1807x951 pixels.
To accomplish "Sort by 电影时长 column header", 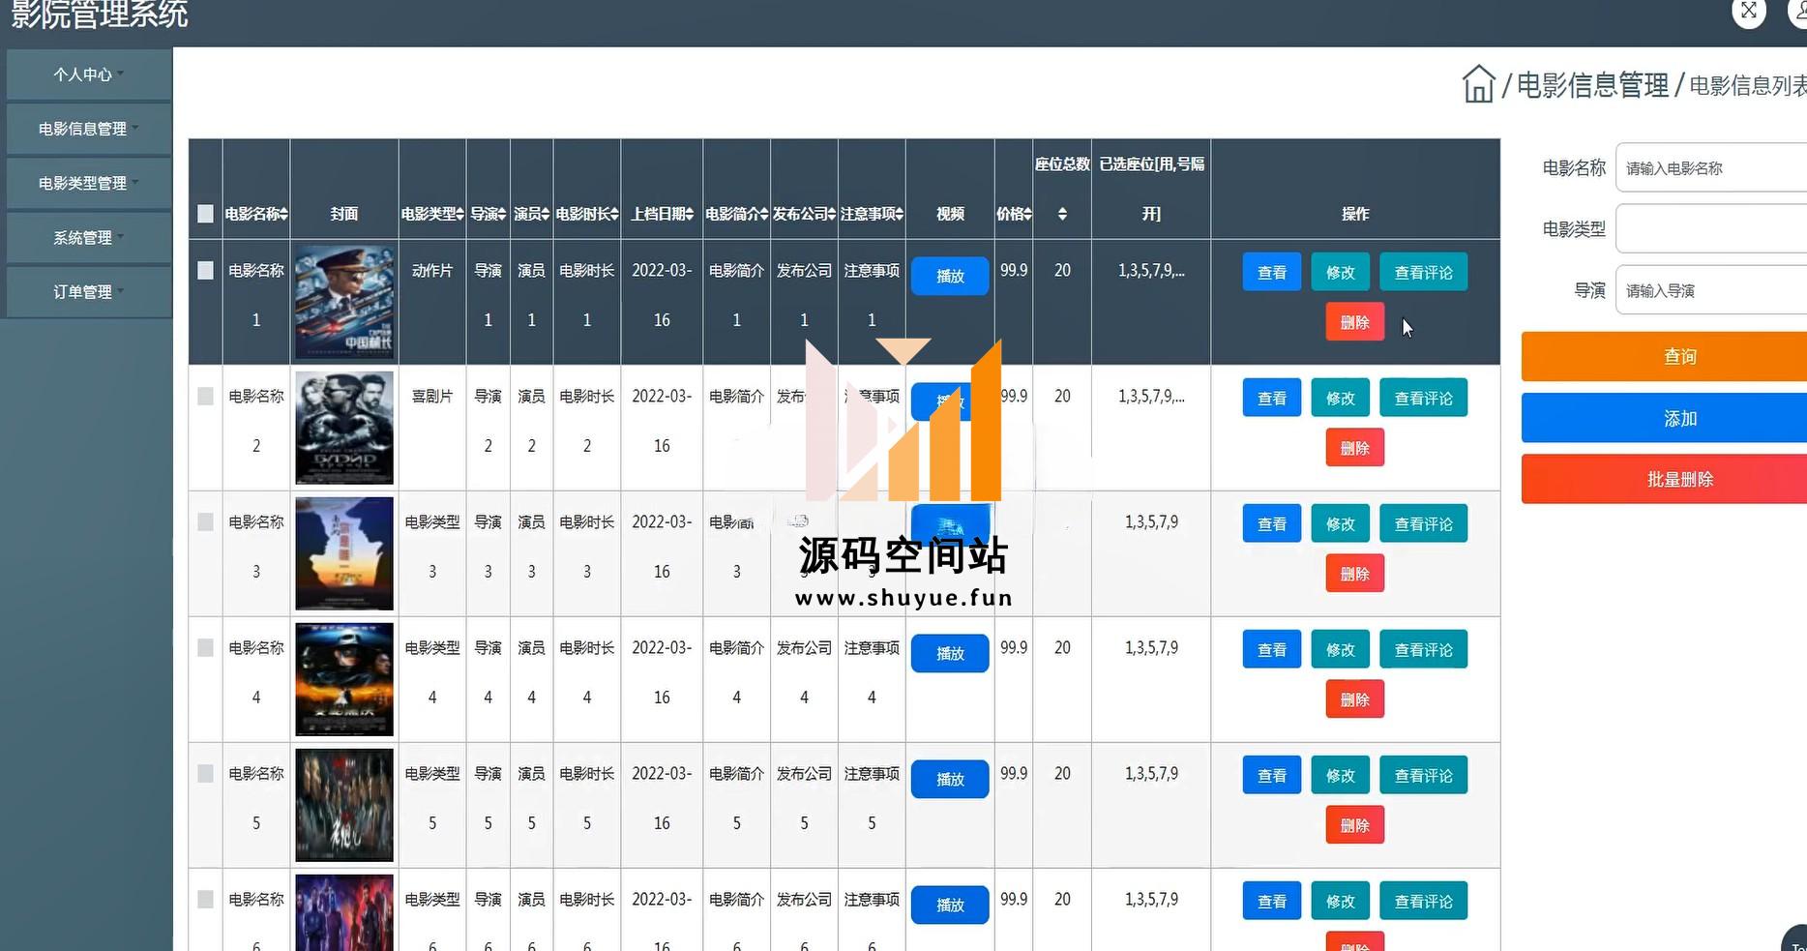I will (x=587, y=214).
